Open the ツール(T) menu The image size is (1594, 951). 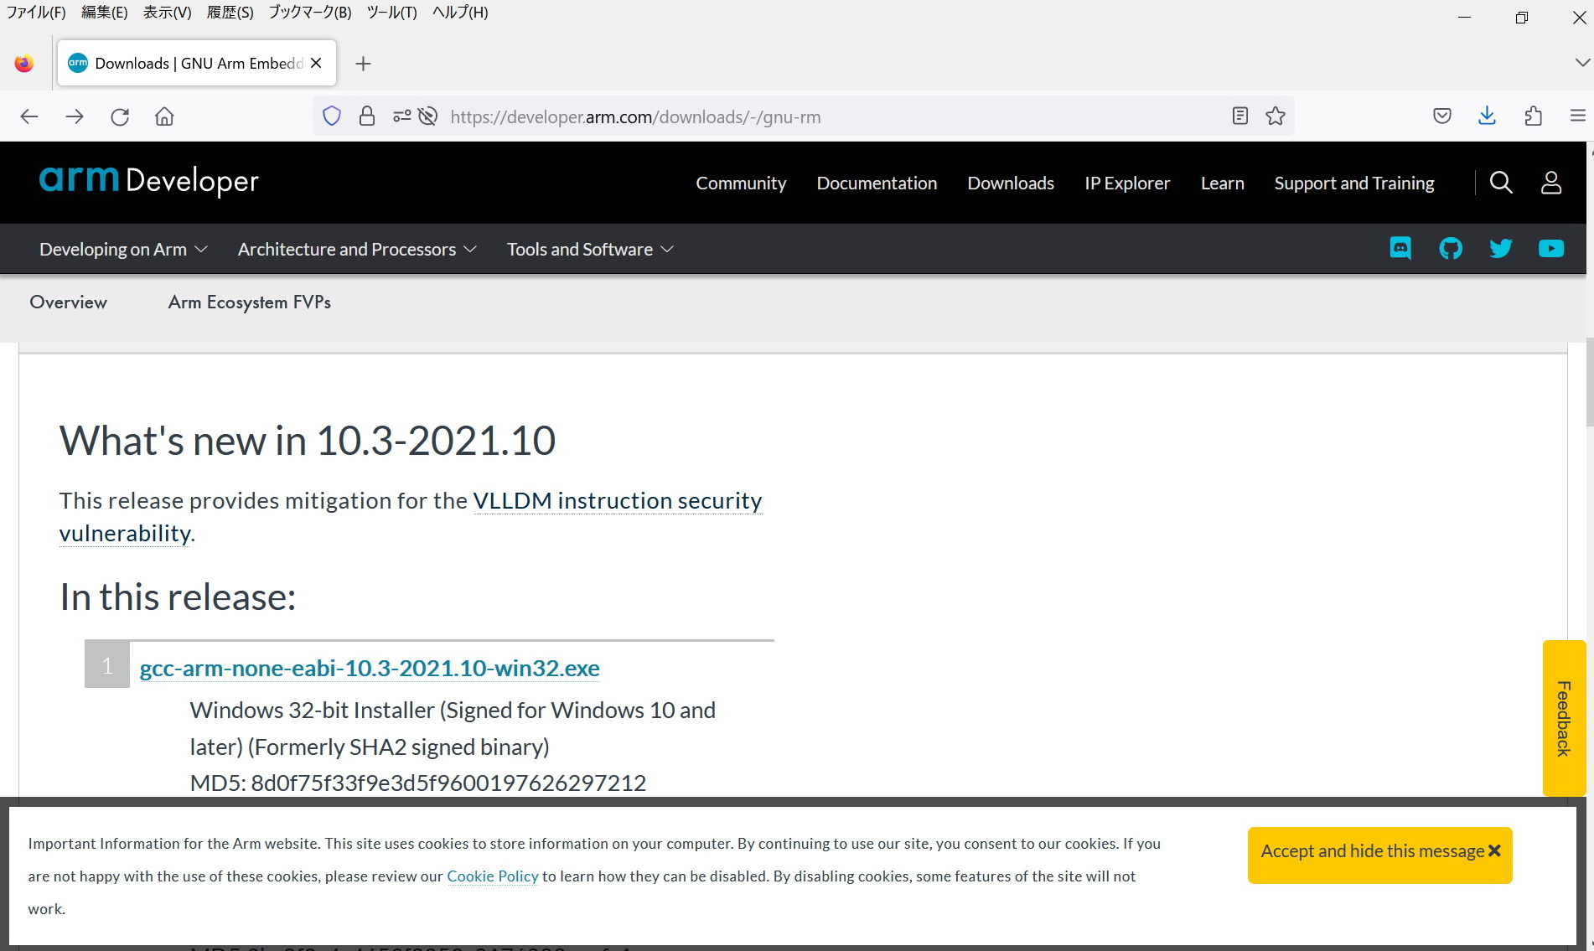point(391,13)
